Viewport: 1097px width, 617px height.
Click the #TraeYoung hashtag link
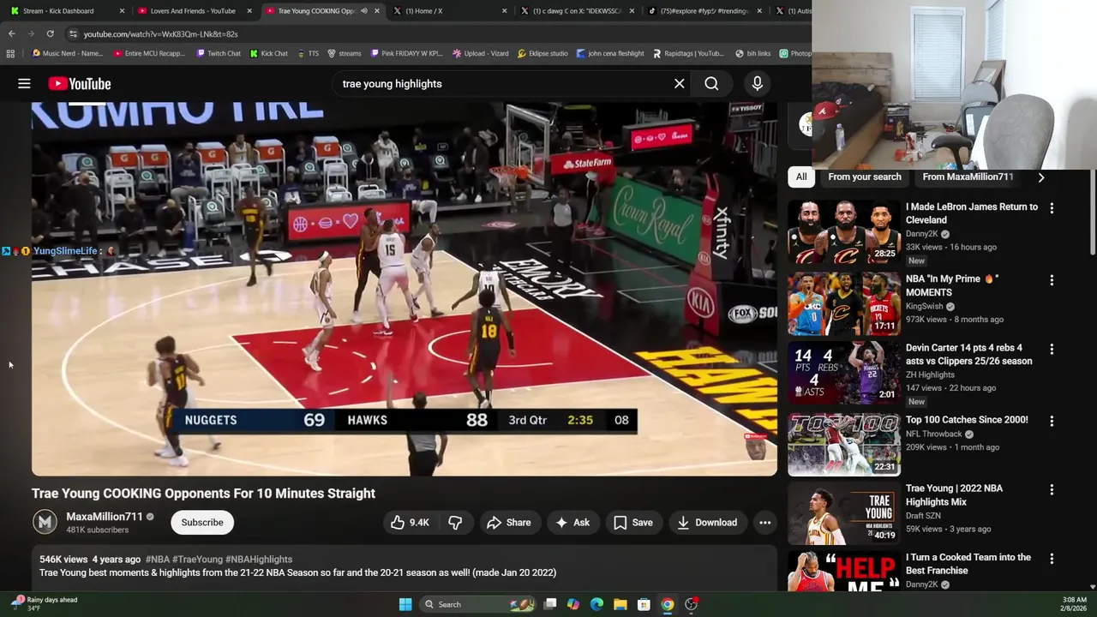point(197,560)
